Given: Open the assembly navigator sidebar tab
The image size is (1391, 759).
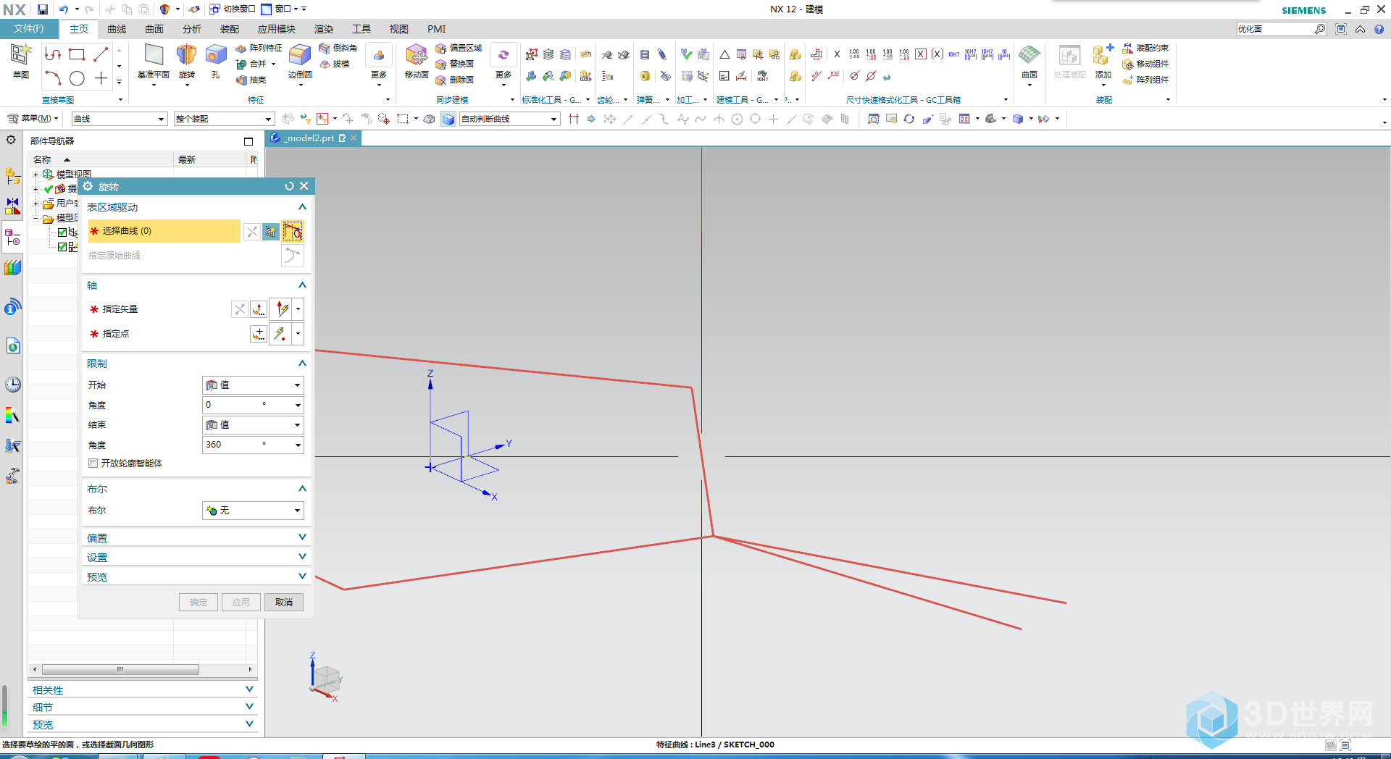Looking at the screenshot, I should tap(12, 176).
